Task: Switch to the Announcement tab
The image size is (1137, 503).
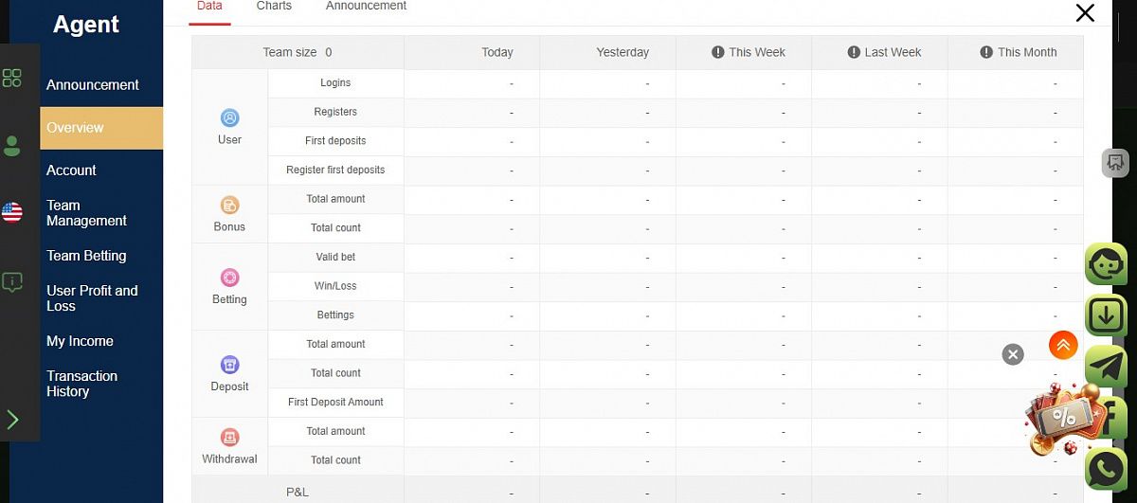Action: pyautogui.click(x=366, y=6)
